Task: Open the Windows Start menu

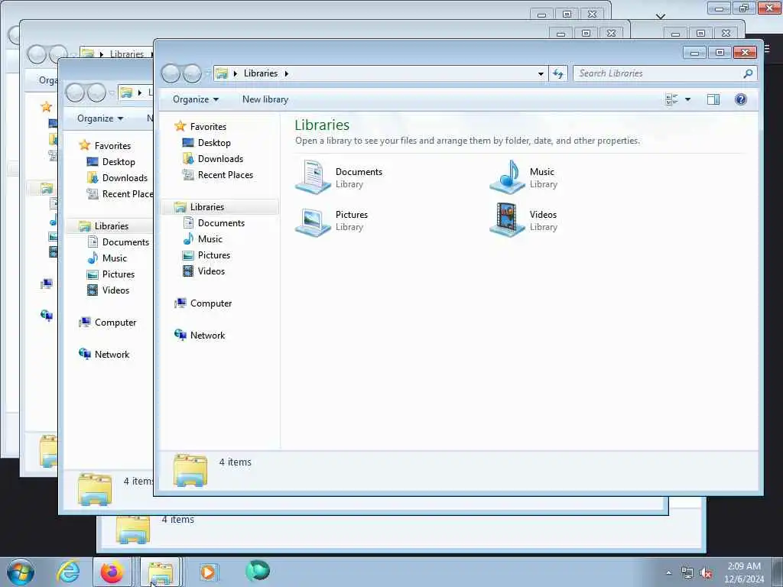Action: coord(21,572)
